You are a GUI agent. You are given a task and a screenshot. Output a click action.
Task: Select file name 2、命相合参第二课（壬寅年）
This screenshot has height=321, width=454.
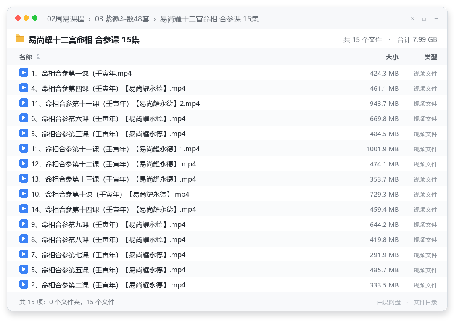click(108, 285)
